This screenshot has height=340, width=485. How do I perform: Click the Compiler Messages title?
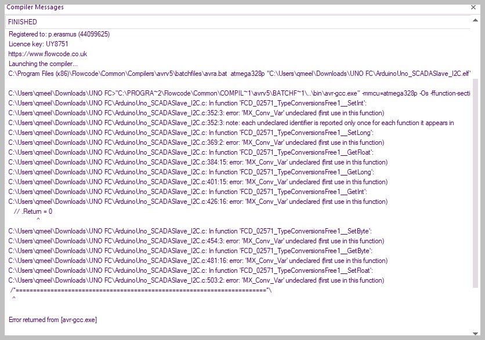pyautogui.click(x=35, y=7)
